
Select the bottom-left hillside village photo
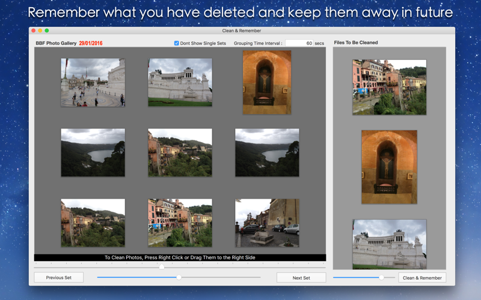click(93, 223)
